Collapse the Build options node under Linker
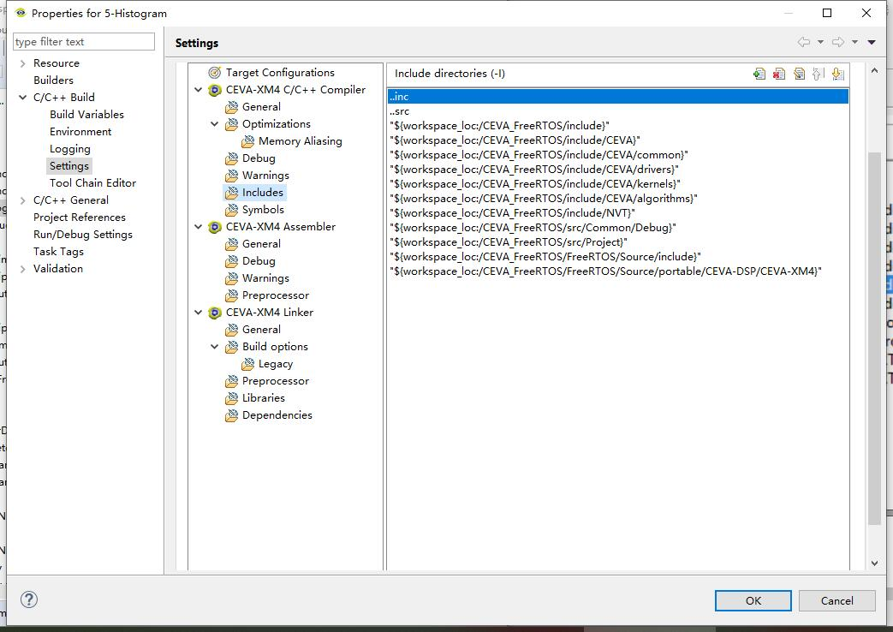This screenshot has height=632, width=893. click(213, 346)
